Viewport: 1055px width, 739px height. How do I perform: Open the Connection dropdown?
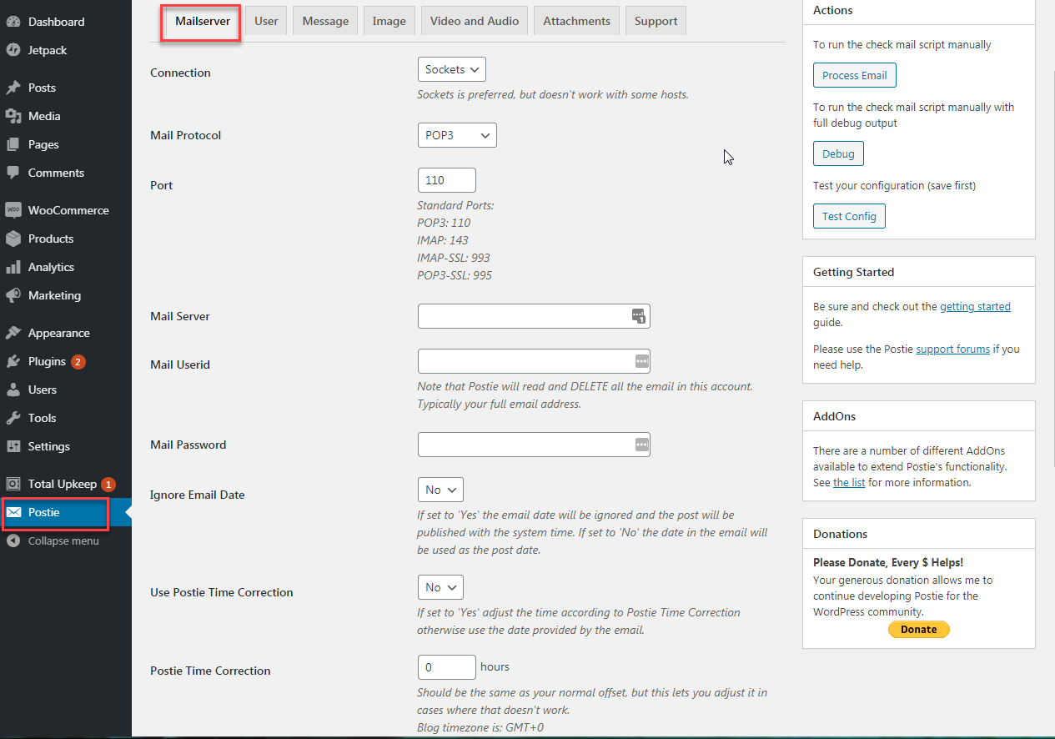[451, 69]
